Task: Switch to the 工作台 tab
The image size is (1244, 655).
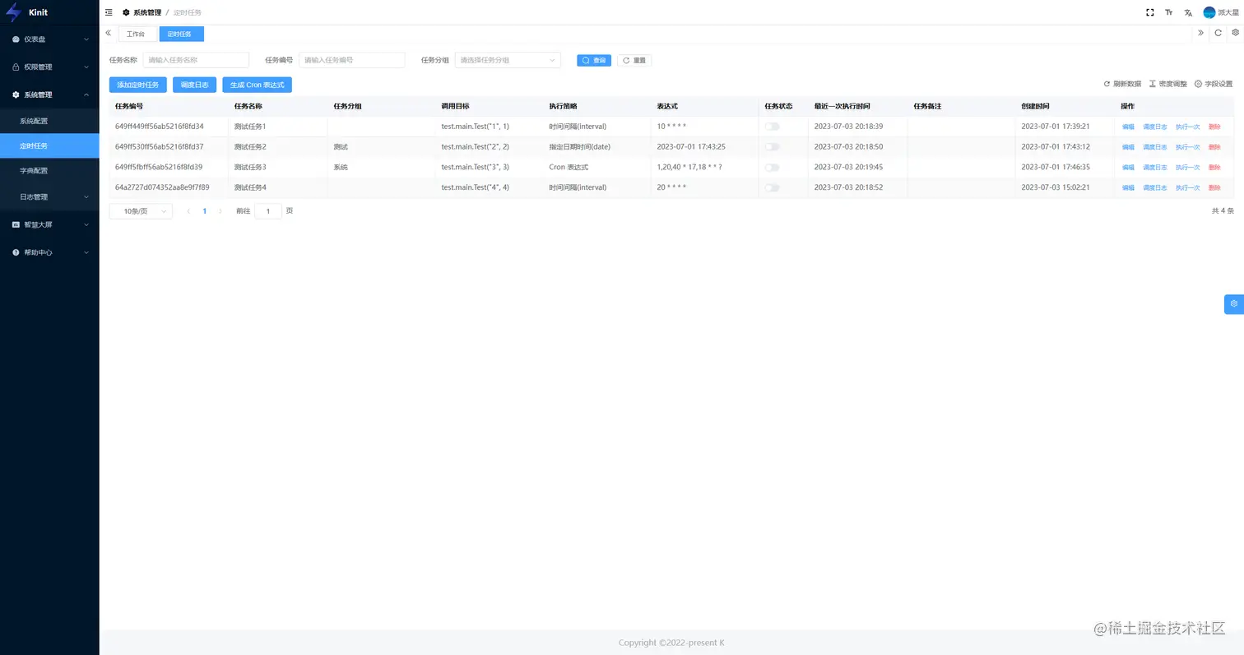Action: (x=137, y=34)
